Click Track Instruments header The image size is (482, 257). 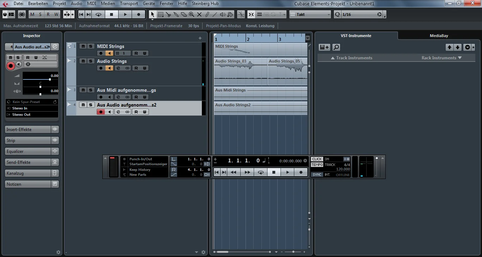(351, 58)
